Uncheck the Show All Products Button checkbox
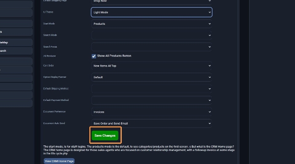This screenshot has height=164, width=295. click(x=94, y=56)
